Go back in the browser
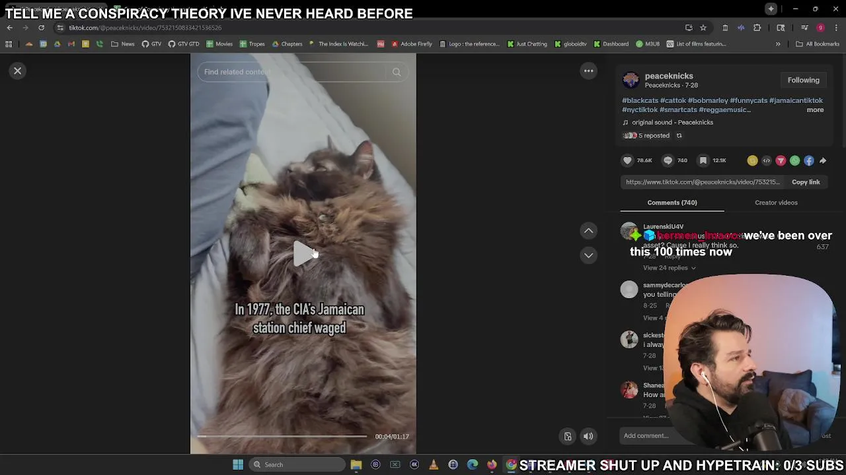 [x=9, y=28]
